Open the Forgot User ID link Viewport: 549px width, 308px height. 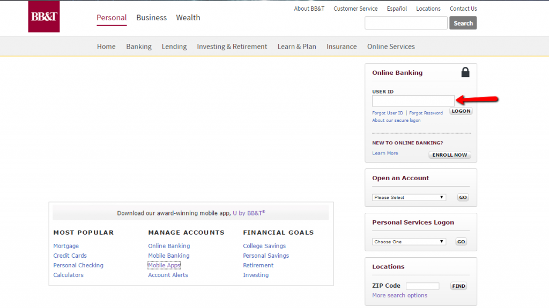pos(388,113)
